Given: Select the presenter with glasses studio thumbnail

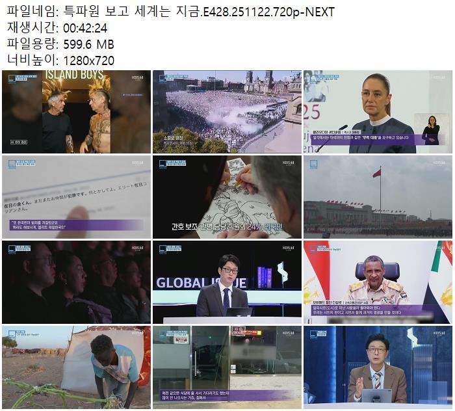Looking at the screenshot, I should tap(378, 367).
